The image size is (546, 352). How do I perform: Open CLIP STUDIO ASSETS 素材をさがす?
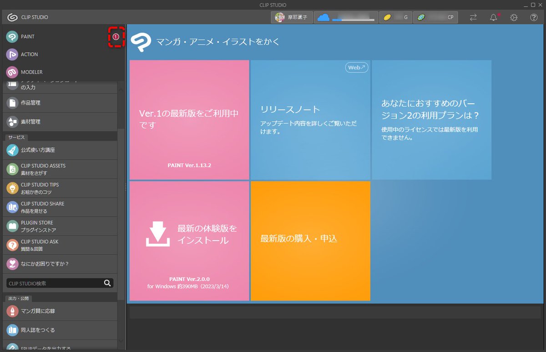[60, 169]
